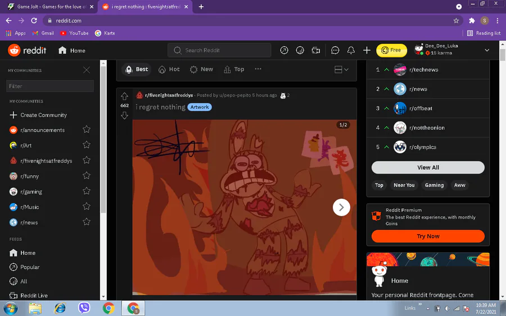Click Try Now for Reddit Premium
Image resolution: width=506 pixels, height=316 pixels.
tap(428, 236)
